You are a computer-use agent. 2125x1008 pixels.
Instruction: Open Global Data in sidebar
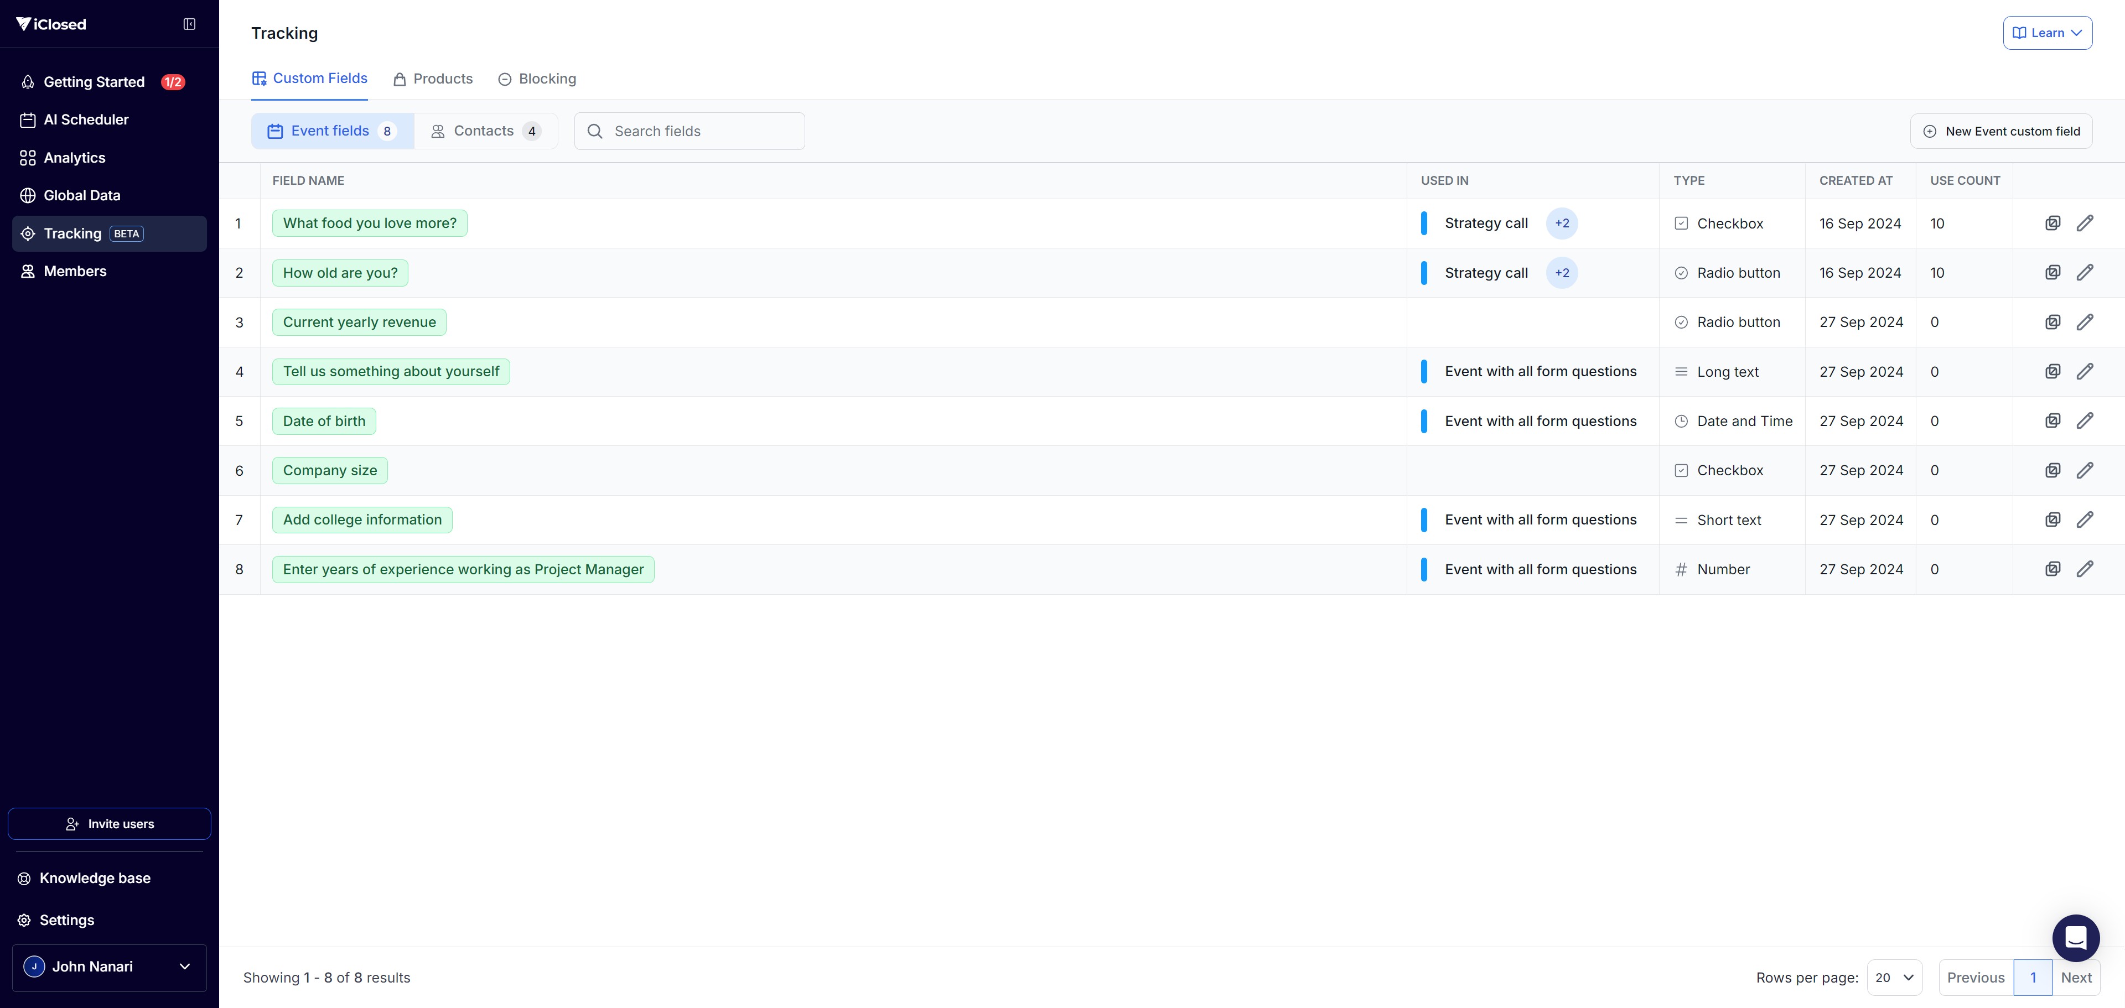click(82, 195)
